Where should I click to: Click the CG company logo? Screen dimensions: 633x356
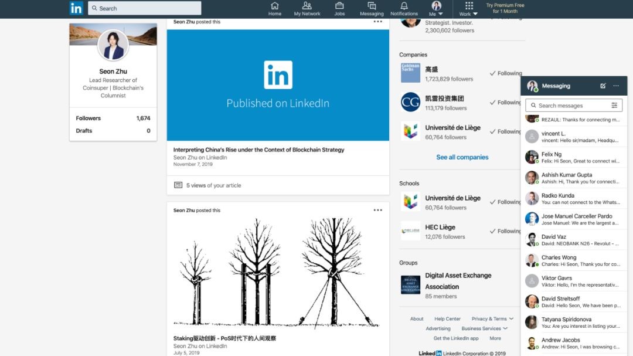coord(410,102)
